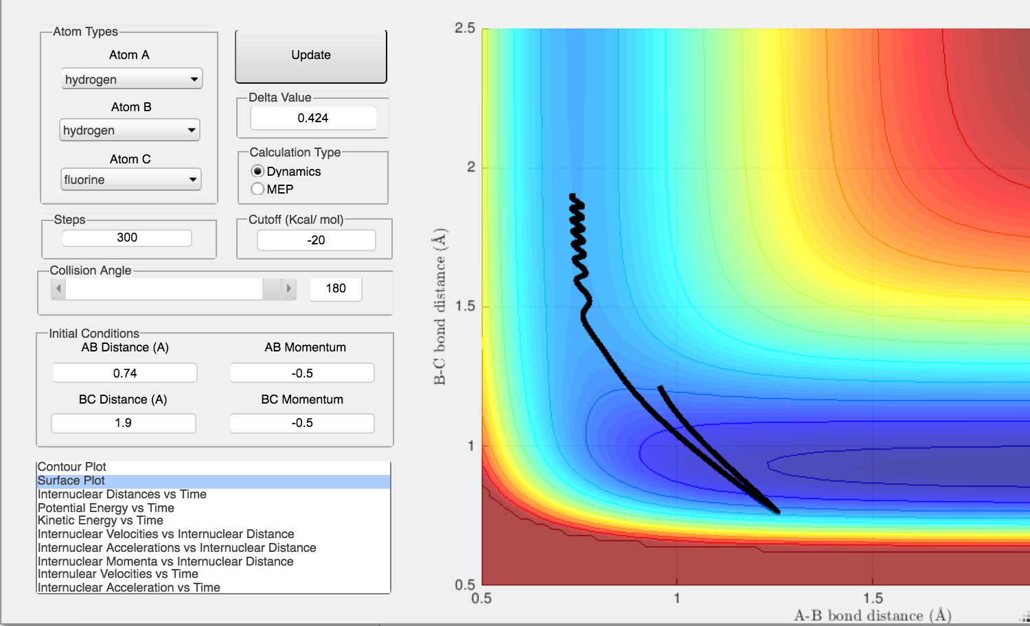
Task: Open the Atom C fluorine dropdown
Action: 131,179
